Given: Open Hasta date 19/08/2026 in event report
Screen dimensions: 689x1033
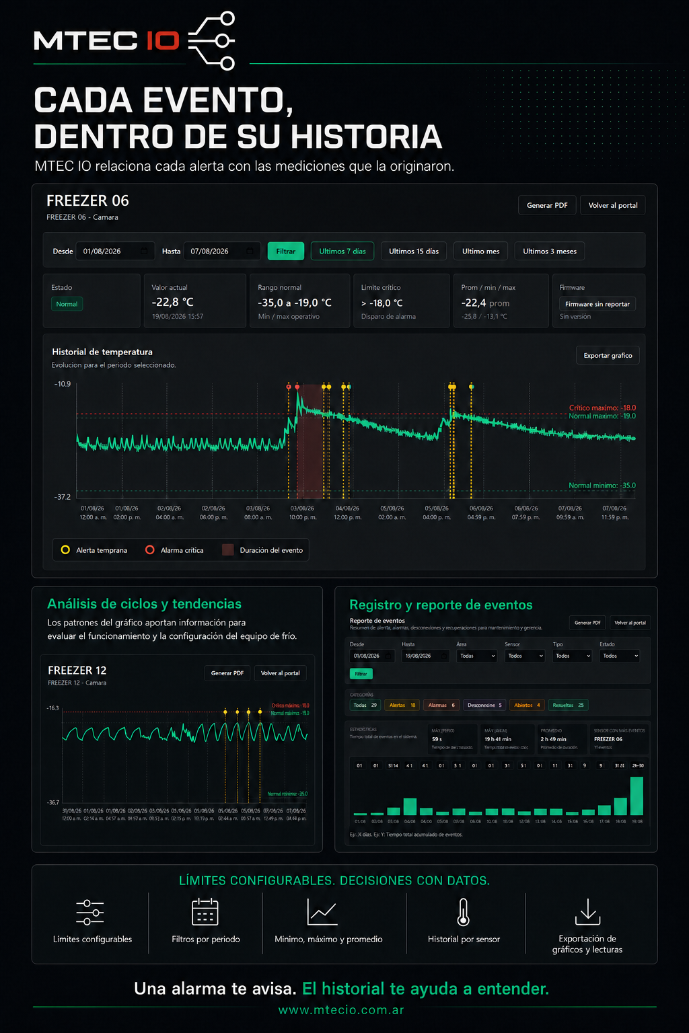Looking at the screenshot, I should 425,656.
